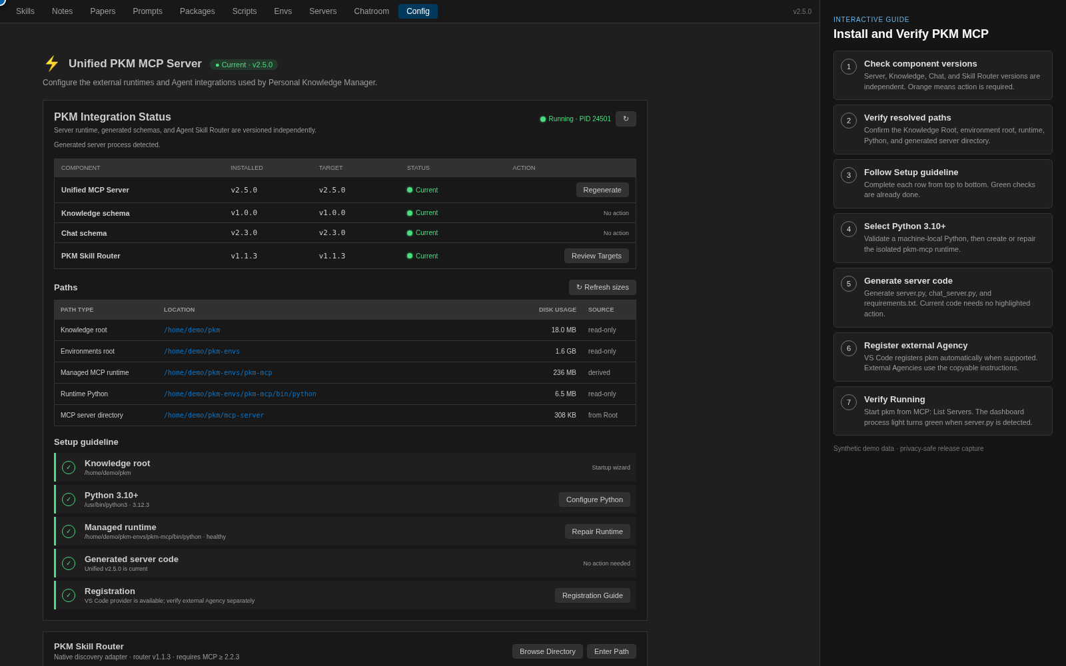
Task: Click PKM Skill Router green status dot
Action: (x=410, y=256)
